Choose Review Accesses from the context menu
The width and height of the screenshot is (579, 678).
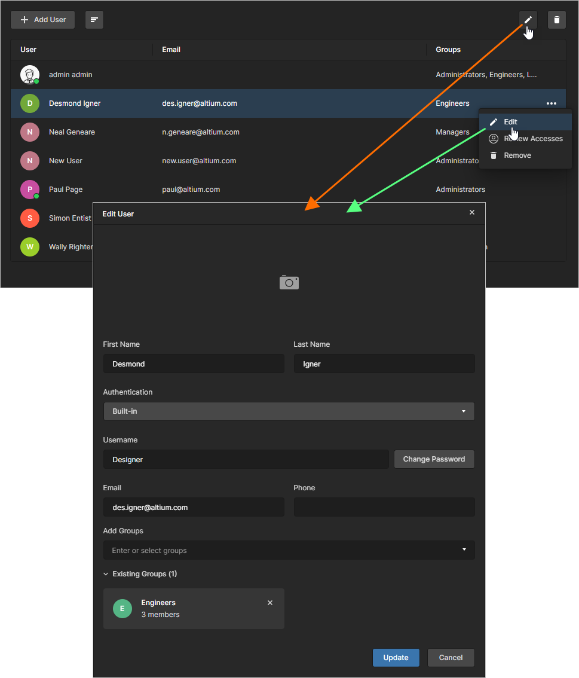point(532,138)
